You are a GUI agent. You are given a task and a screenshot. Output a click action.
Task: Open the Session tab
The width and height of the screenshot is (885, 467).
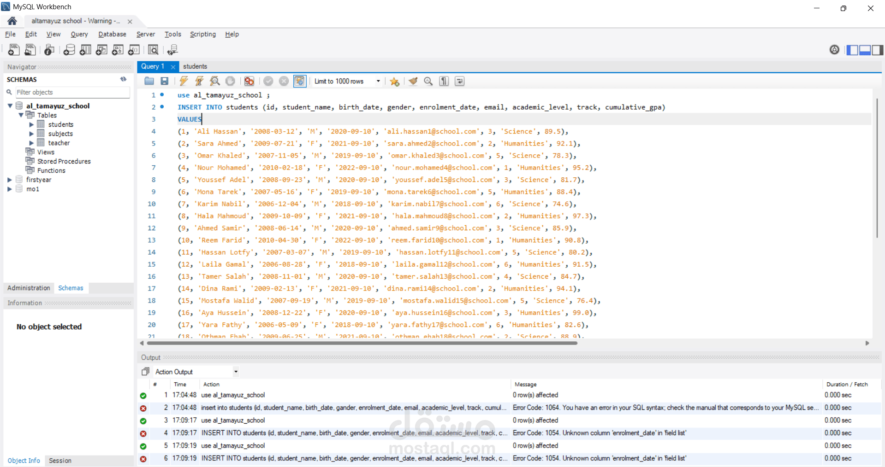coord(60,461)
